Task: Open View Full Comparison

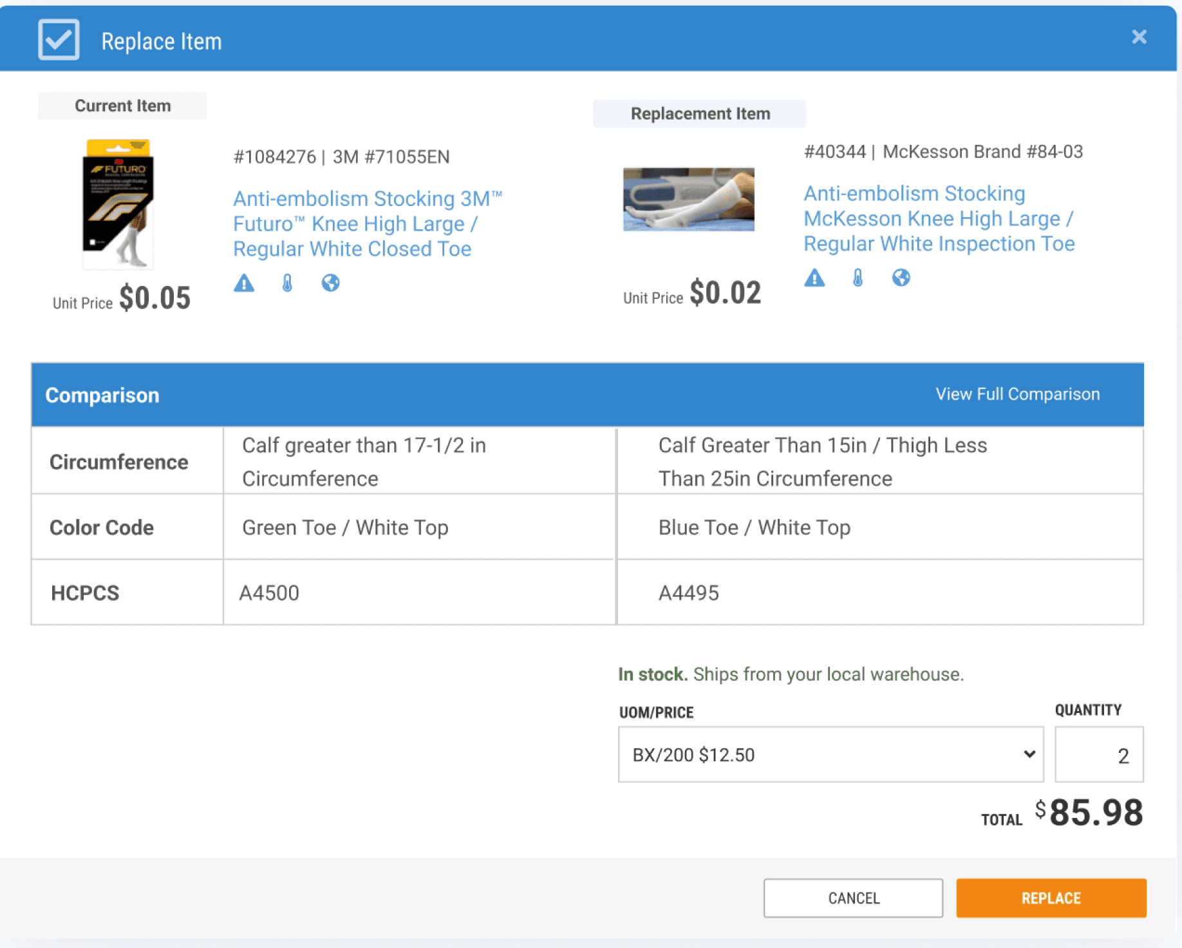Action: (1017, 394)
